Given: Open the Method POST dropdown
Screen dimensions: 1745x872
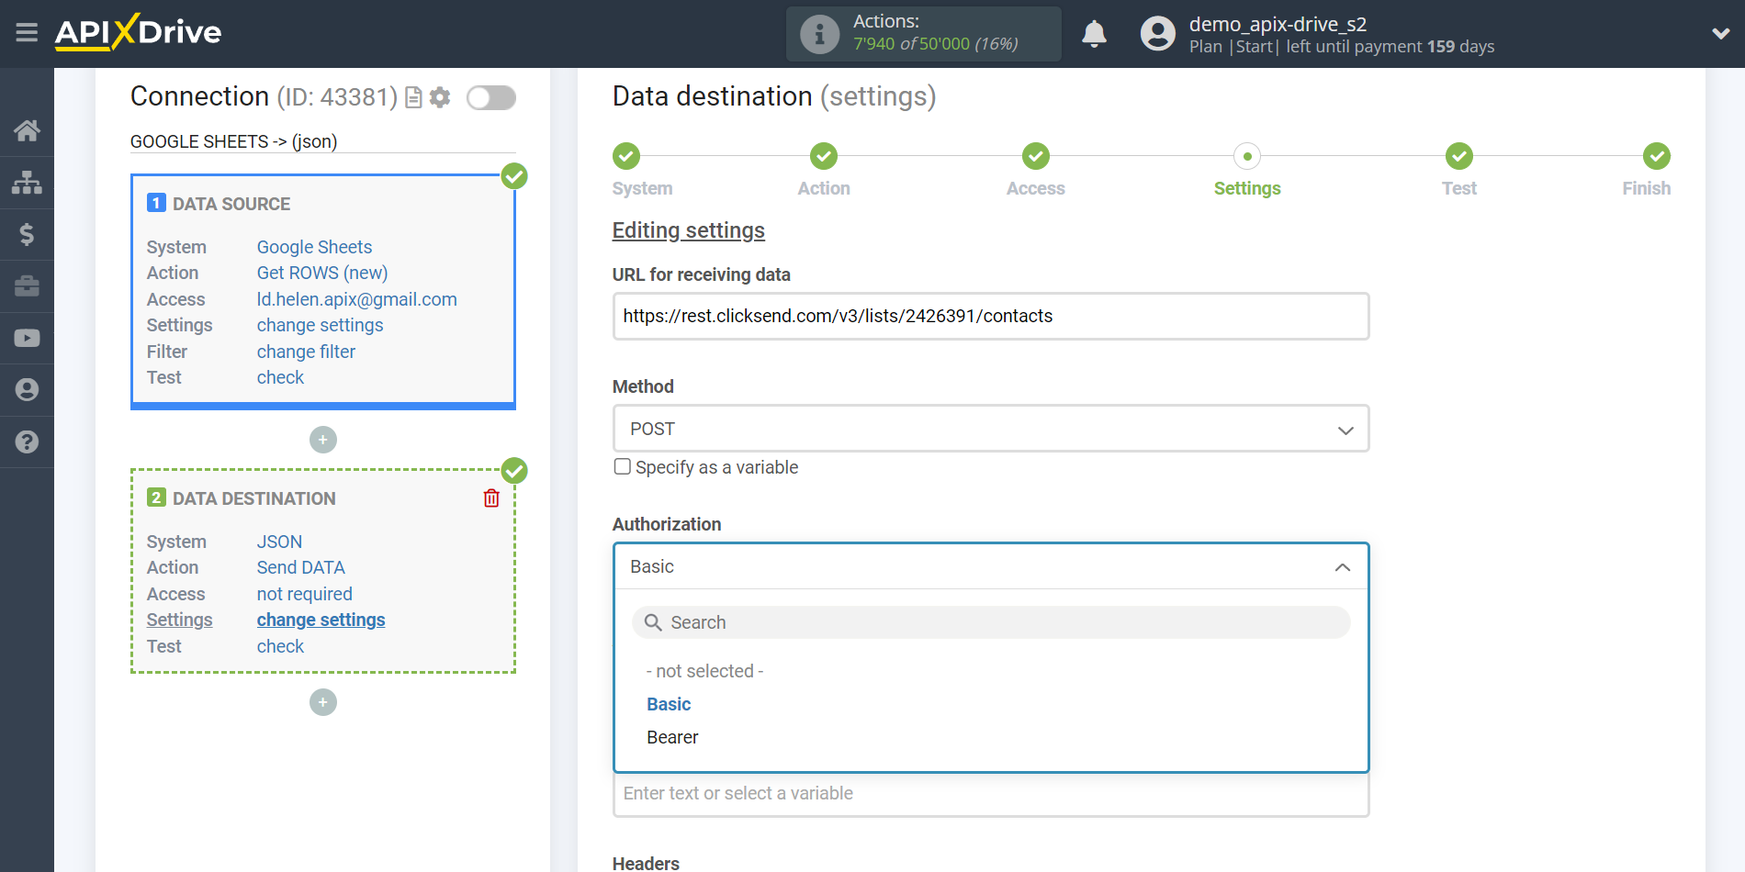Looking at the screenshot, I should [x=991, y=429].
